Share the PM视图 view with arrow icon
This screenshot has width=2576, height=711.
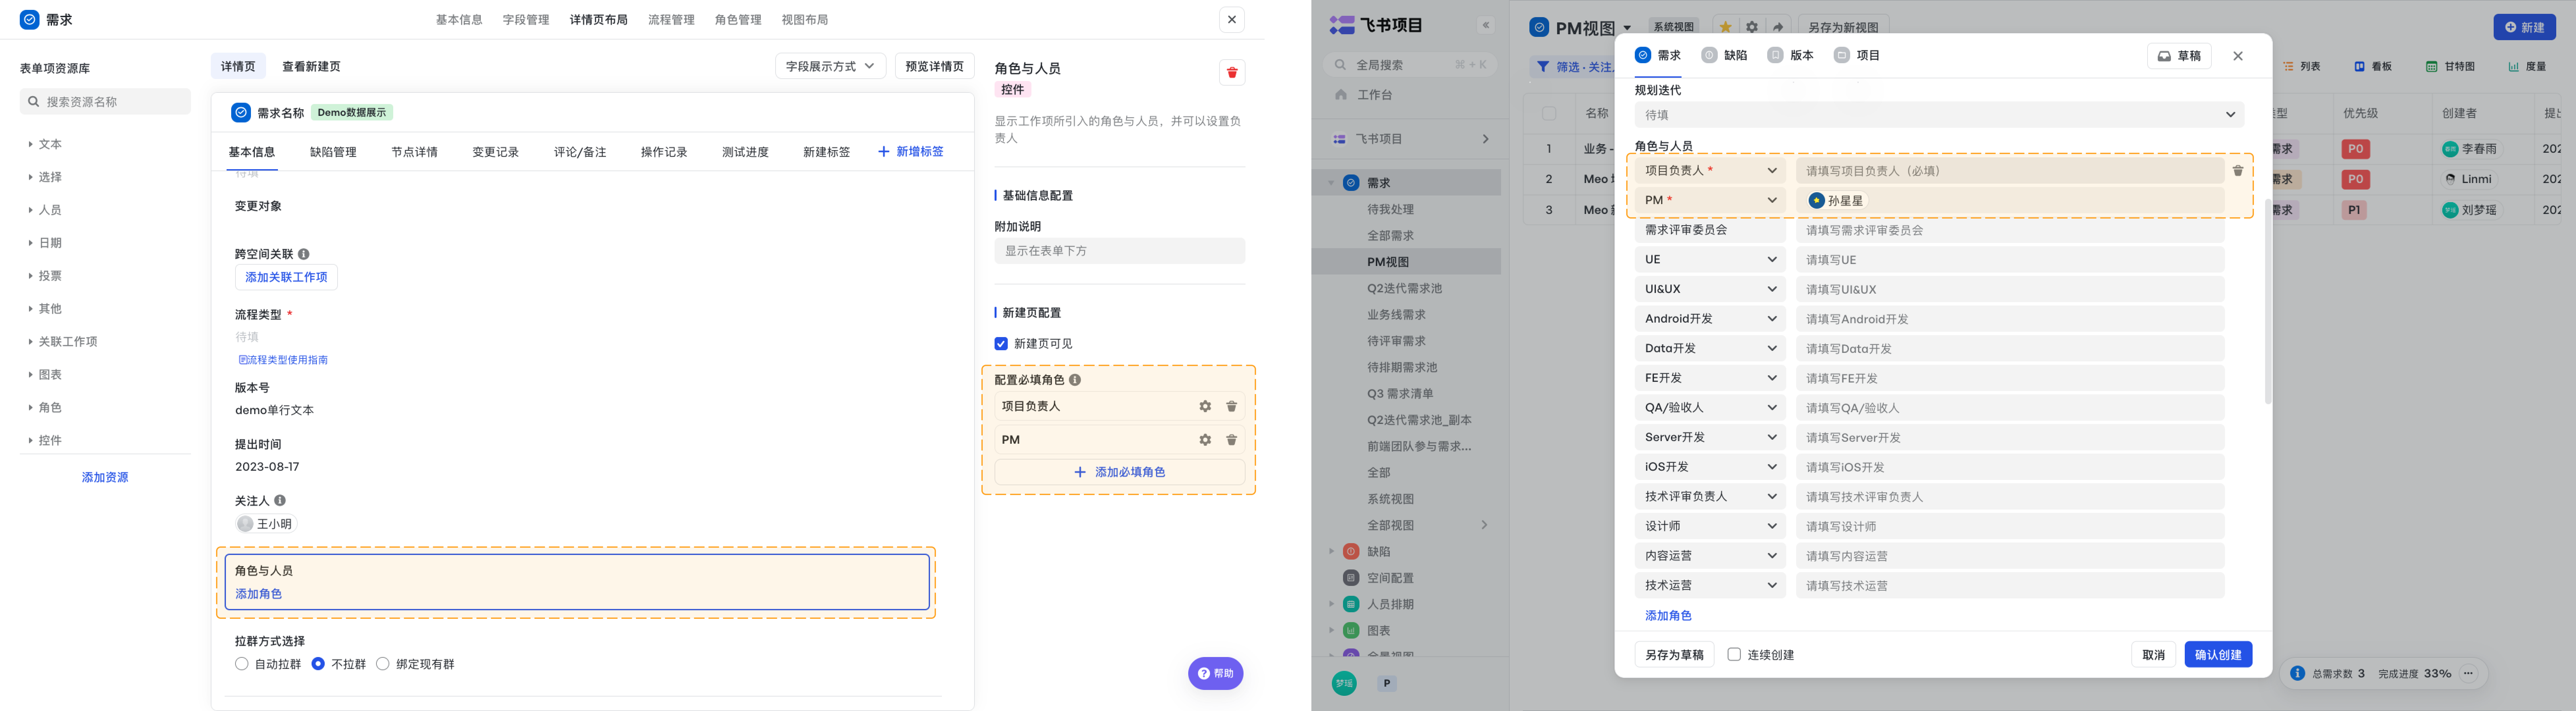coord(1778,27)
